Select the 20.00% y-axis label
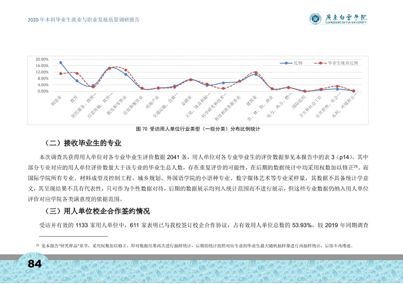 [x=42, y=59]
